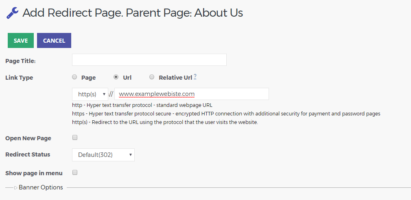
Task: Click the Show page in menu label
Action: coord(34,173)
